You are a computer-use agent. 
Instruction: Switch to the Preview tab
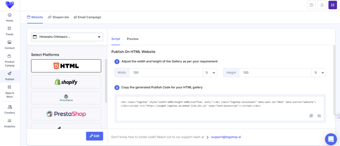coord(132,39)
